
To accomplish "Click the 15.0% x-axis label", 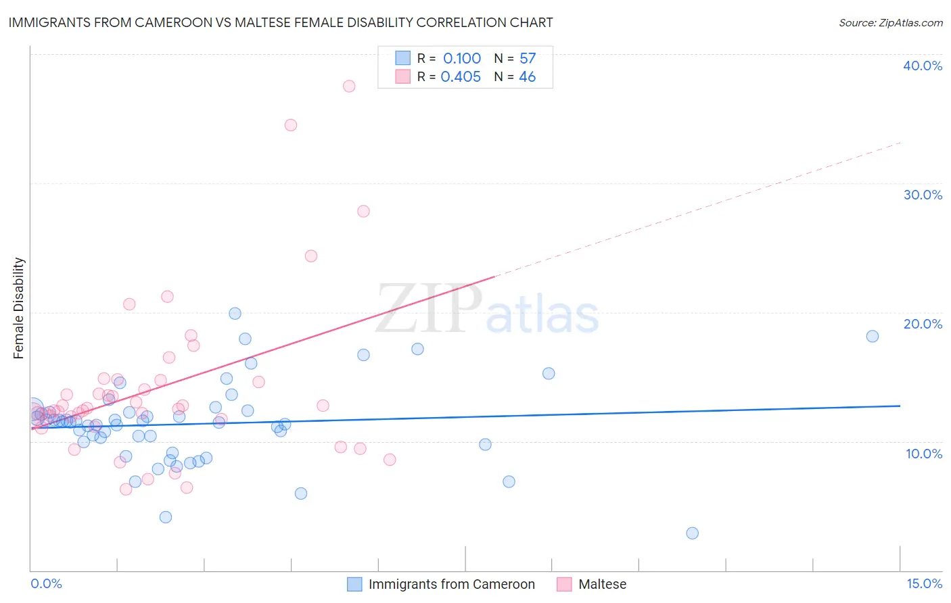I will point(924,583).
